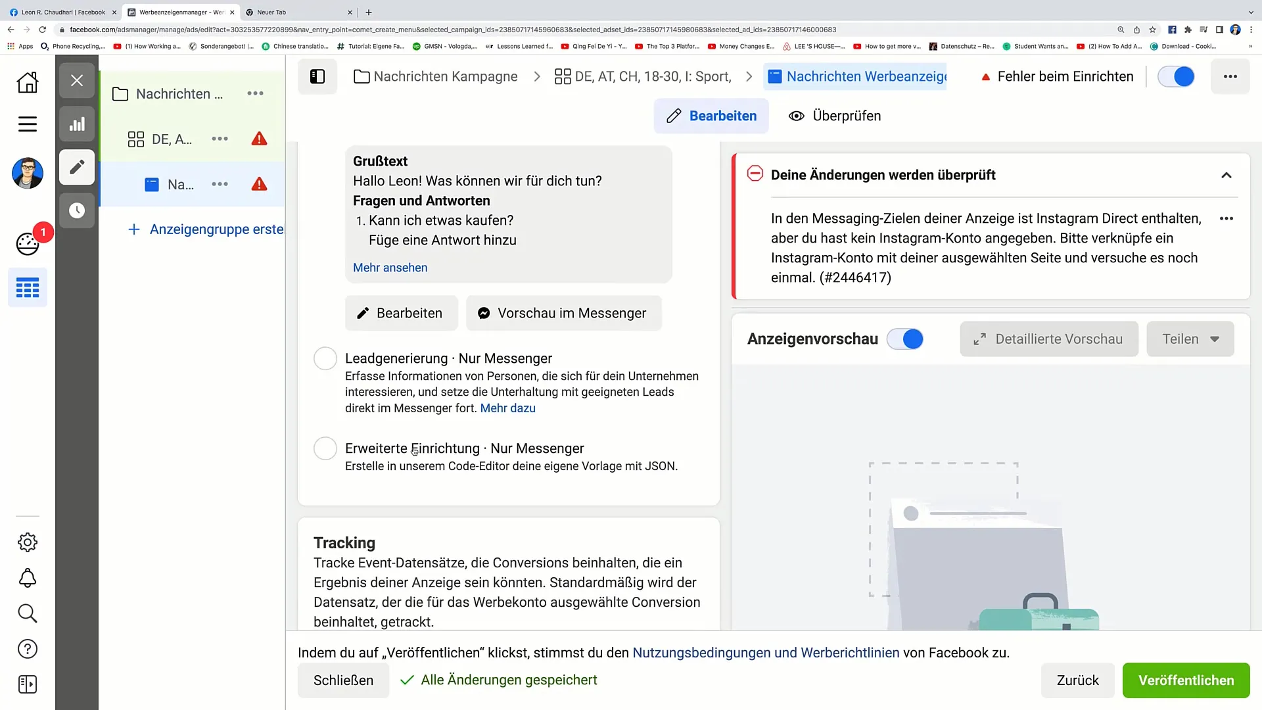The height and width of the screenshot is (710, 1262).
Task: Open the Facebook home icon in left rail
Action: (x=28, y=82)
